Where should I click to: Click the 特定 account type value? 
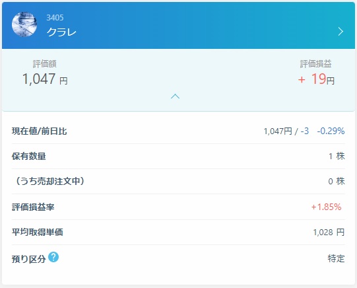337,259
